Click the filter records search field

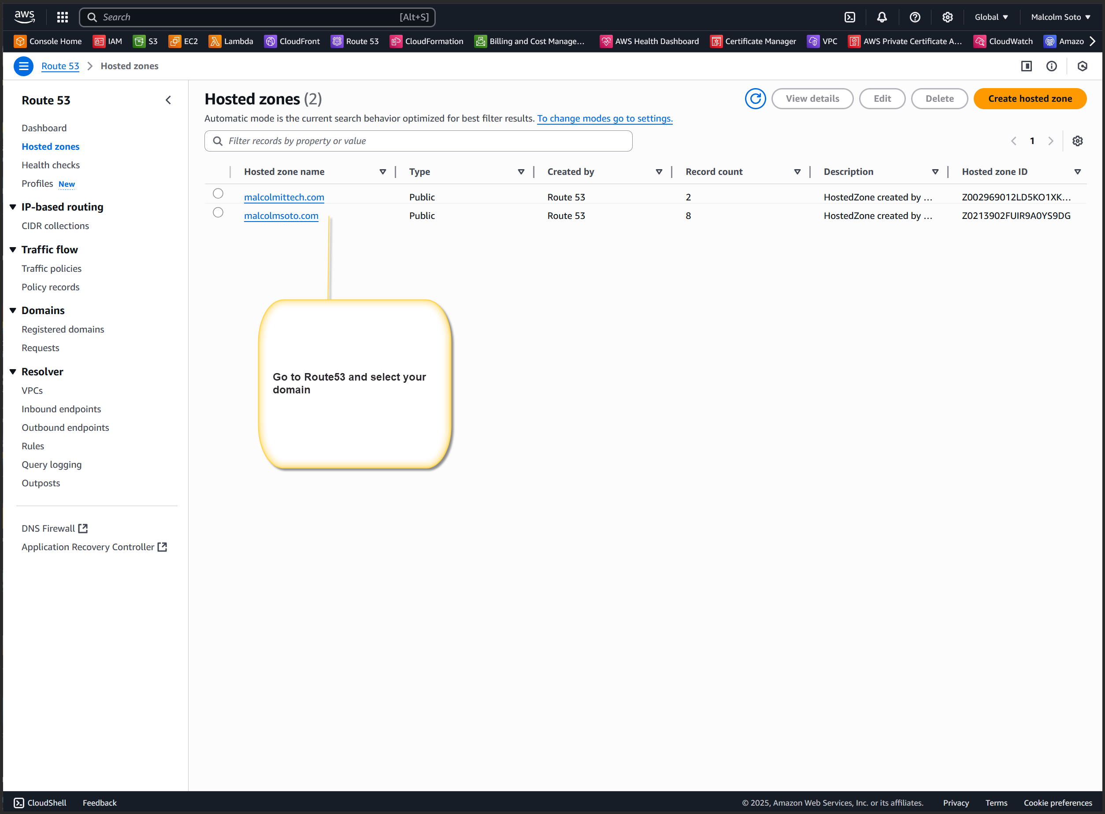418,141
